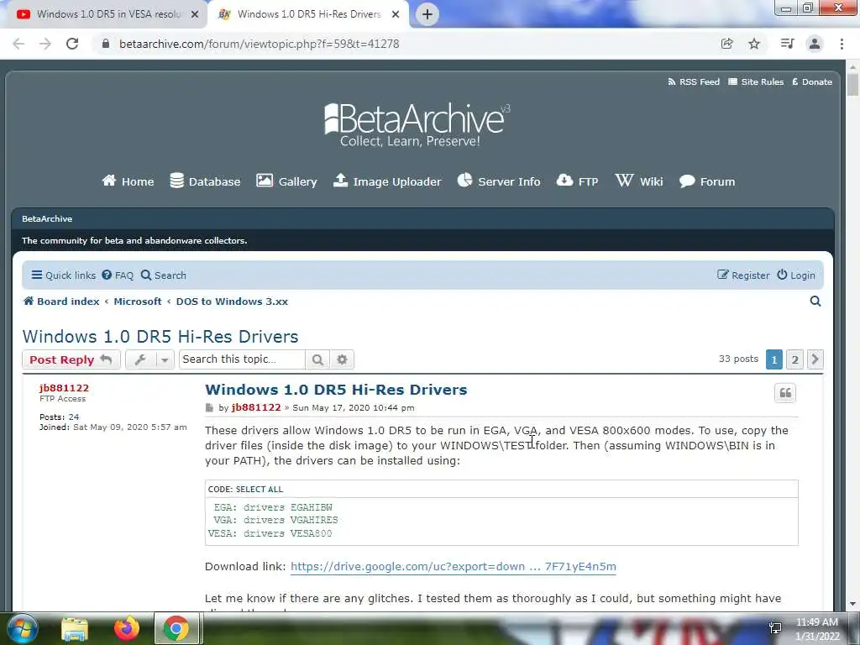Click the topic search magnifier button
This screenshot has width=860, height=645.
pyautogui.click(x=317, y=359)
